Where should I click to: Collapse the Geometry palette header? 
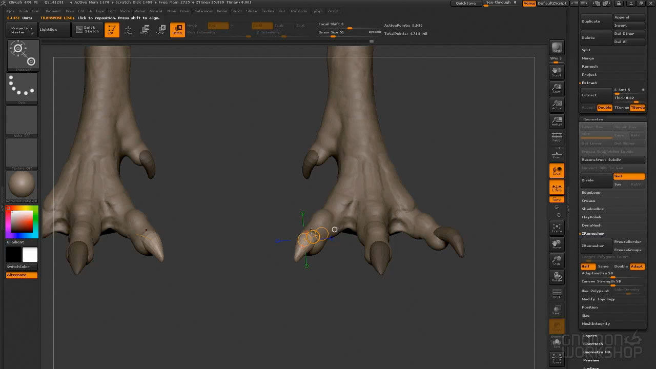coord(593,119)
